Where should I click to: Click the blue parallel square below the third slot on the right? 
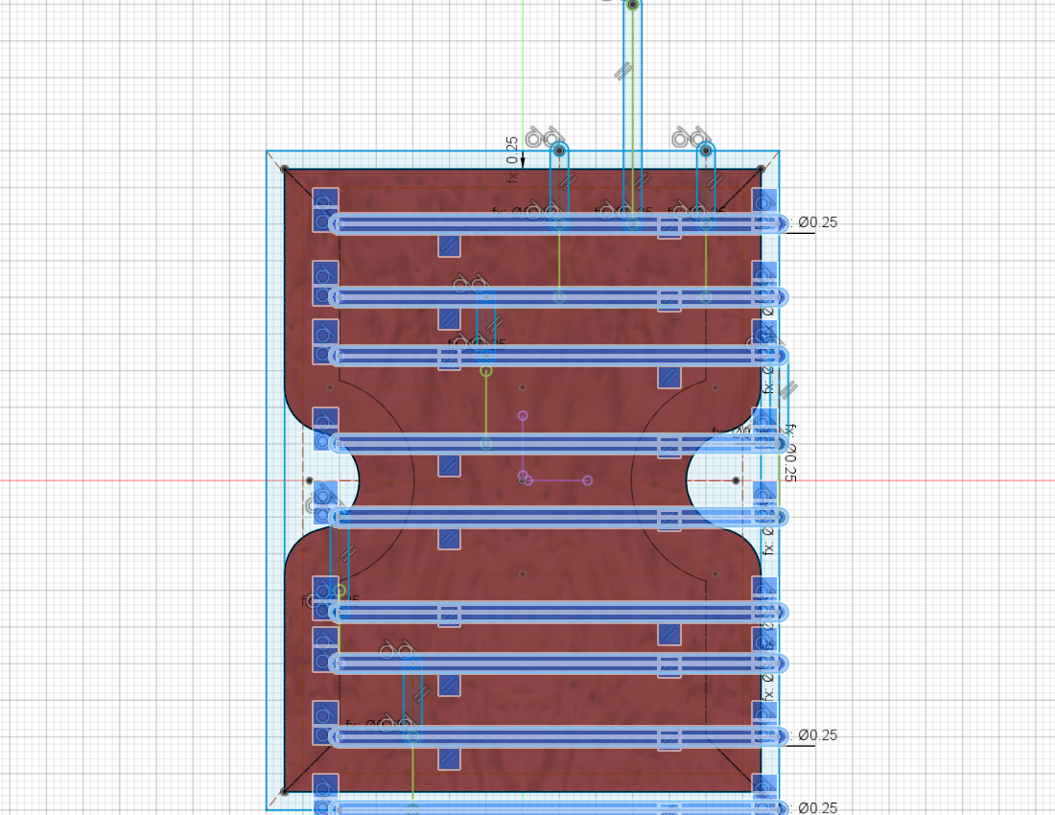pyautogui.click(x=668, y=377)
